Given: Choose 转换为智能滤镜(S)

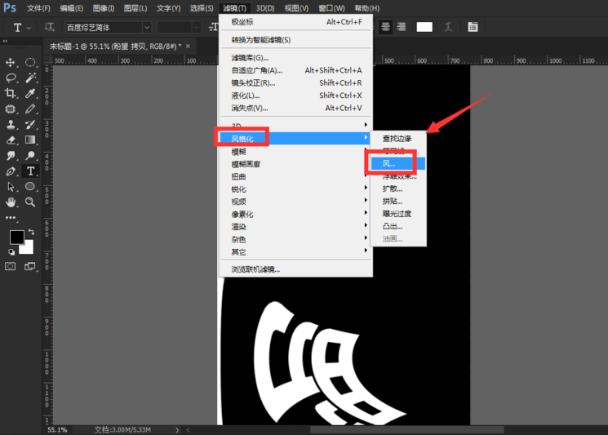Looking at the screenshot, I should 296,40.
